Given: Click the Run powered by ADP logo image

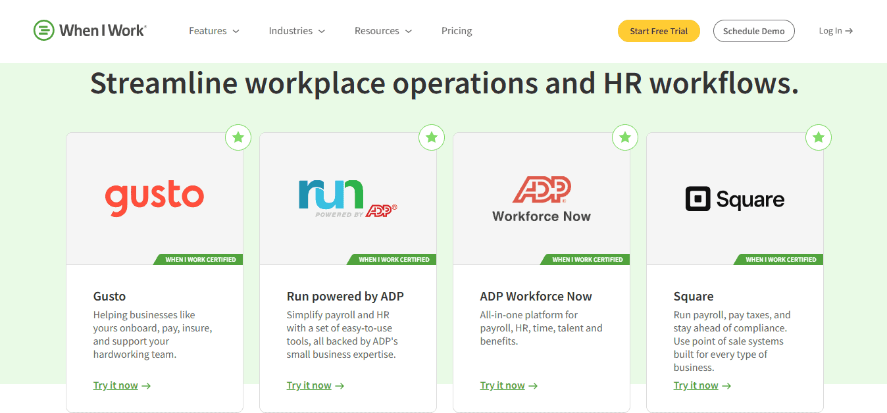Looking at the screenshot, I should coord(348,199).
